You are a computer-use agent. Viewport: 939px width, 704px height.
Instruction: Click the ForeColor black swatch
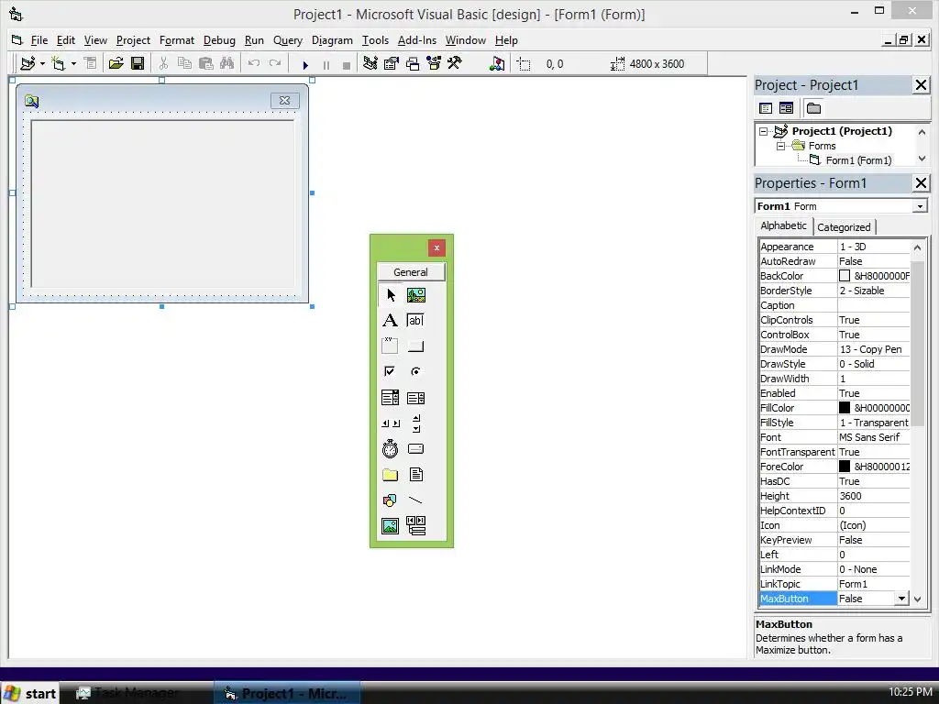pyautogui.click(x=845, y=467)
